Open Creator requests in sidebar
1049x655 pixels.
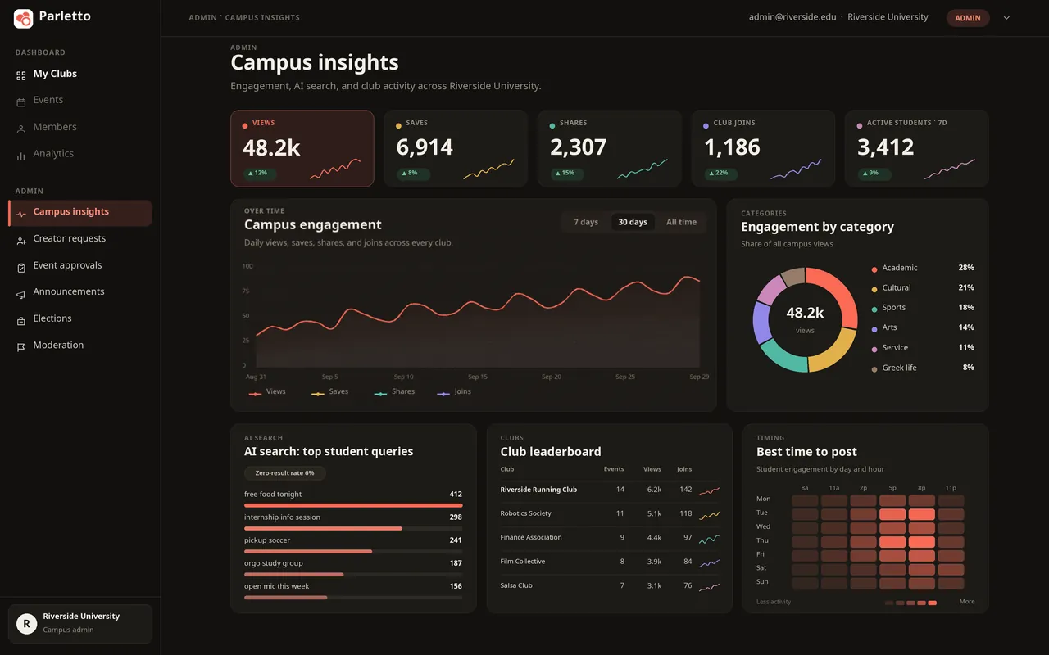click(79, 238)
